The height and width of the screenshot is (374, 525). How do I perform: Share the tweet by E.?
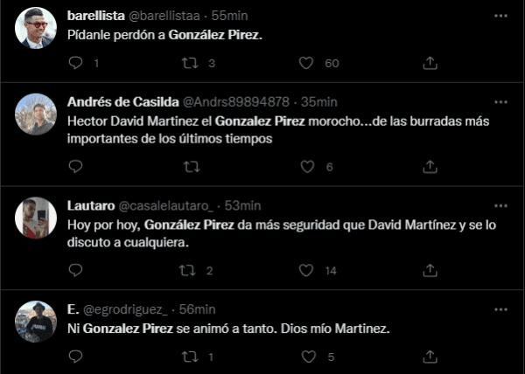[430, 357]
